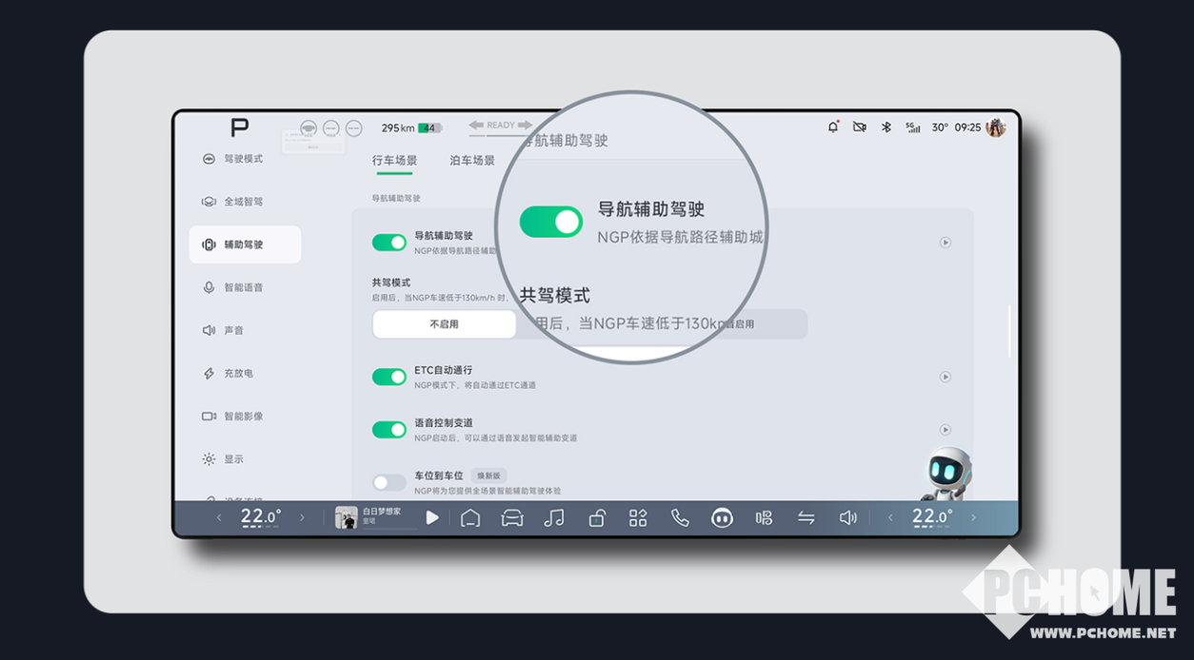This screenshot has width=1194, height=660.
Task: Disable the ETC自动通行 toggle
Action: pyautogui.click(x=389, y=377)
